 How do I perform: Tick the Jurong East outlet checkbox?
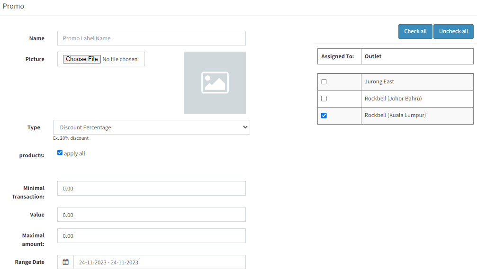coord(324,82)
